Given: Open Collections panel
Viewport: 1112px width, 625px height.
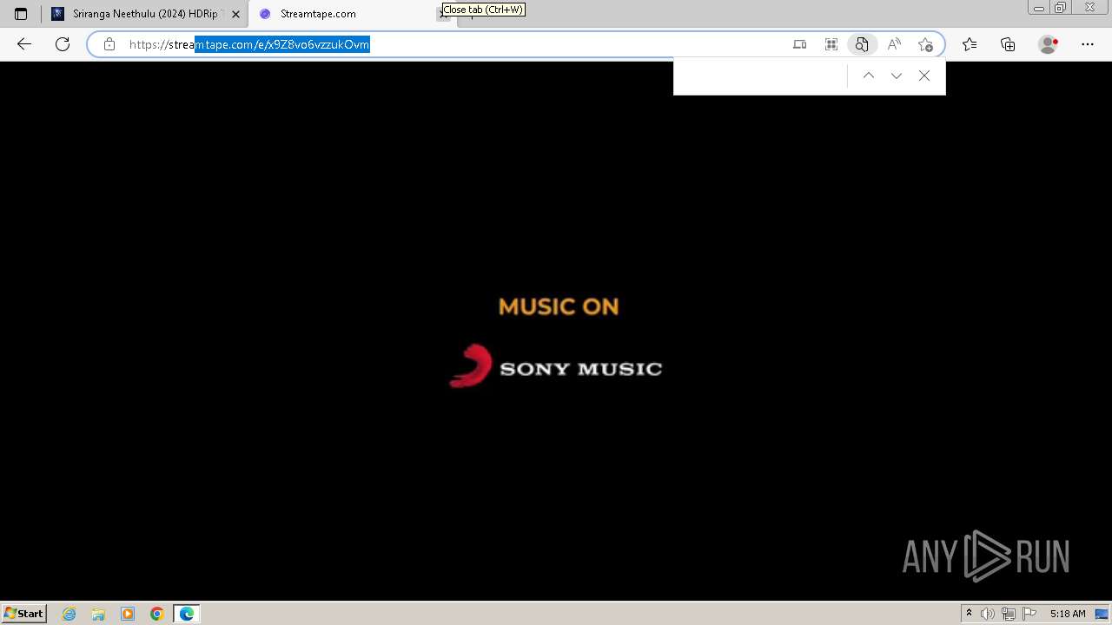Looking at the screenshot, I should tap(1008, 44).
